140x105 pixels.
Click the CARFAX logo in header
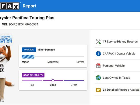pyautogui.click(x=9, y=6)
